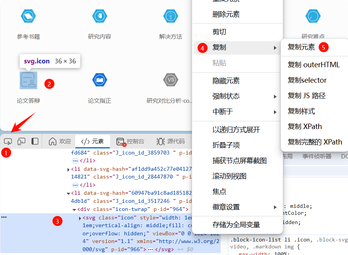Select the 论文指正 blue hexagon icon
The width and height of the screenshot is (348, 255).
click(100, 80)
